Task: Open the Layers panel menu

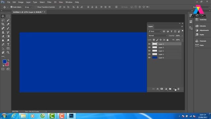Action: (x=182, y=26)
